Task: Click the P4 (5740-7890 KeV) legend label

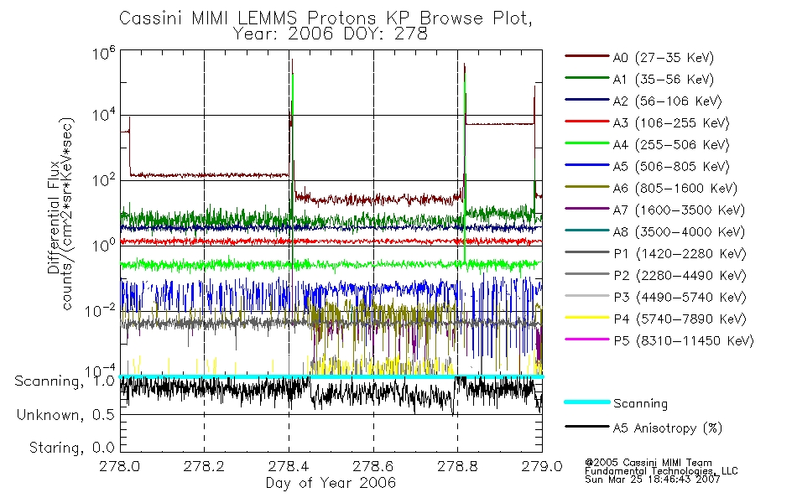Action: [x=680, y=319]
